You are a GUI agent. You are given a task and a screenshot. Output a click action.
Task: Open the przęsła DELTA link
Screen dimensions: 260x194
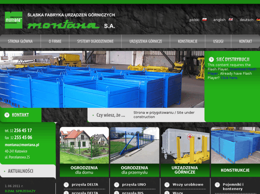click(x=85, y=185)
